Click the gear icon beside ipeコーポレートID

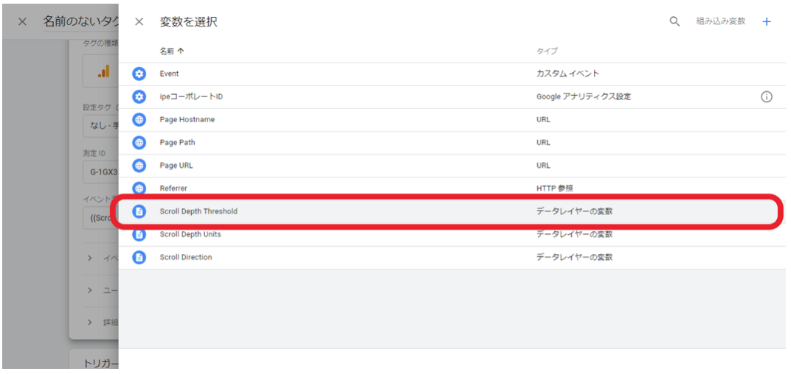tap(139, 96)
